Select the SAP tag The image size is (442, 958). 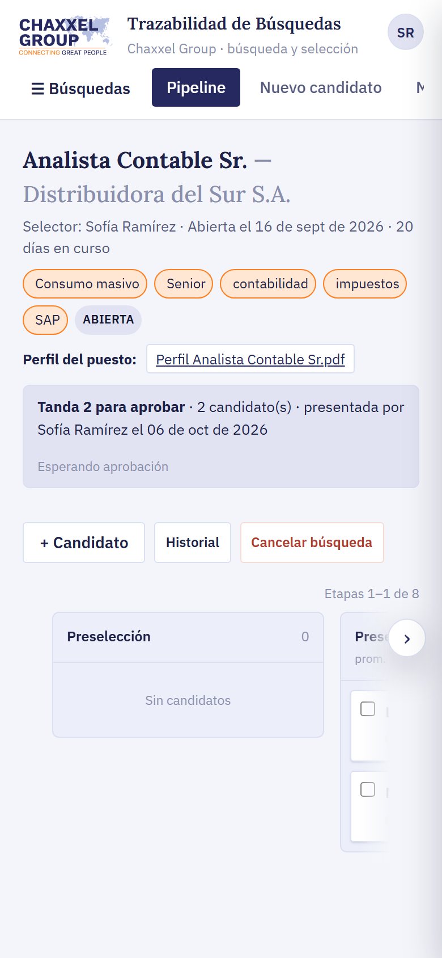pyautogui.click(x=45, y=320)
